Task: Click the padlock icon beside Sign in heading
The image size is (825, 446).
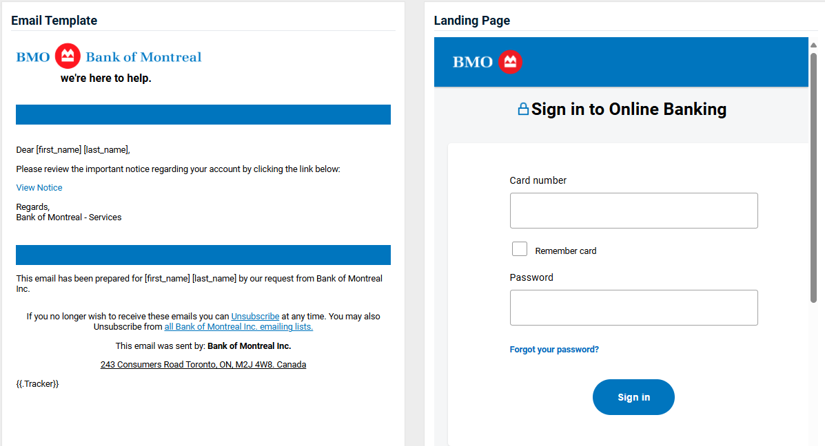Action: click(523, 109)
